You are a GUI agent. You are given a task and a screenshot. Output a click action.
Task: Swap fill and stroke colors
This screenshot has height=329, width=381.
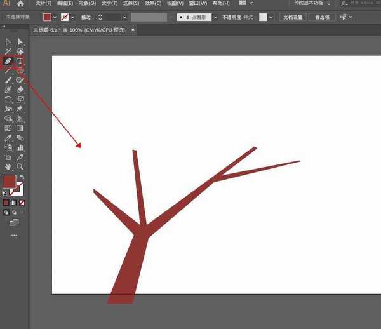click(22, 177)
